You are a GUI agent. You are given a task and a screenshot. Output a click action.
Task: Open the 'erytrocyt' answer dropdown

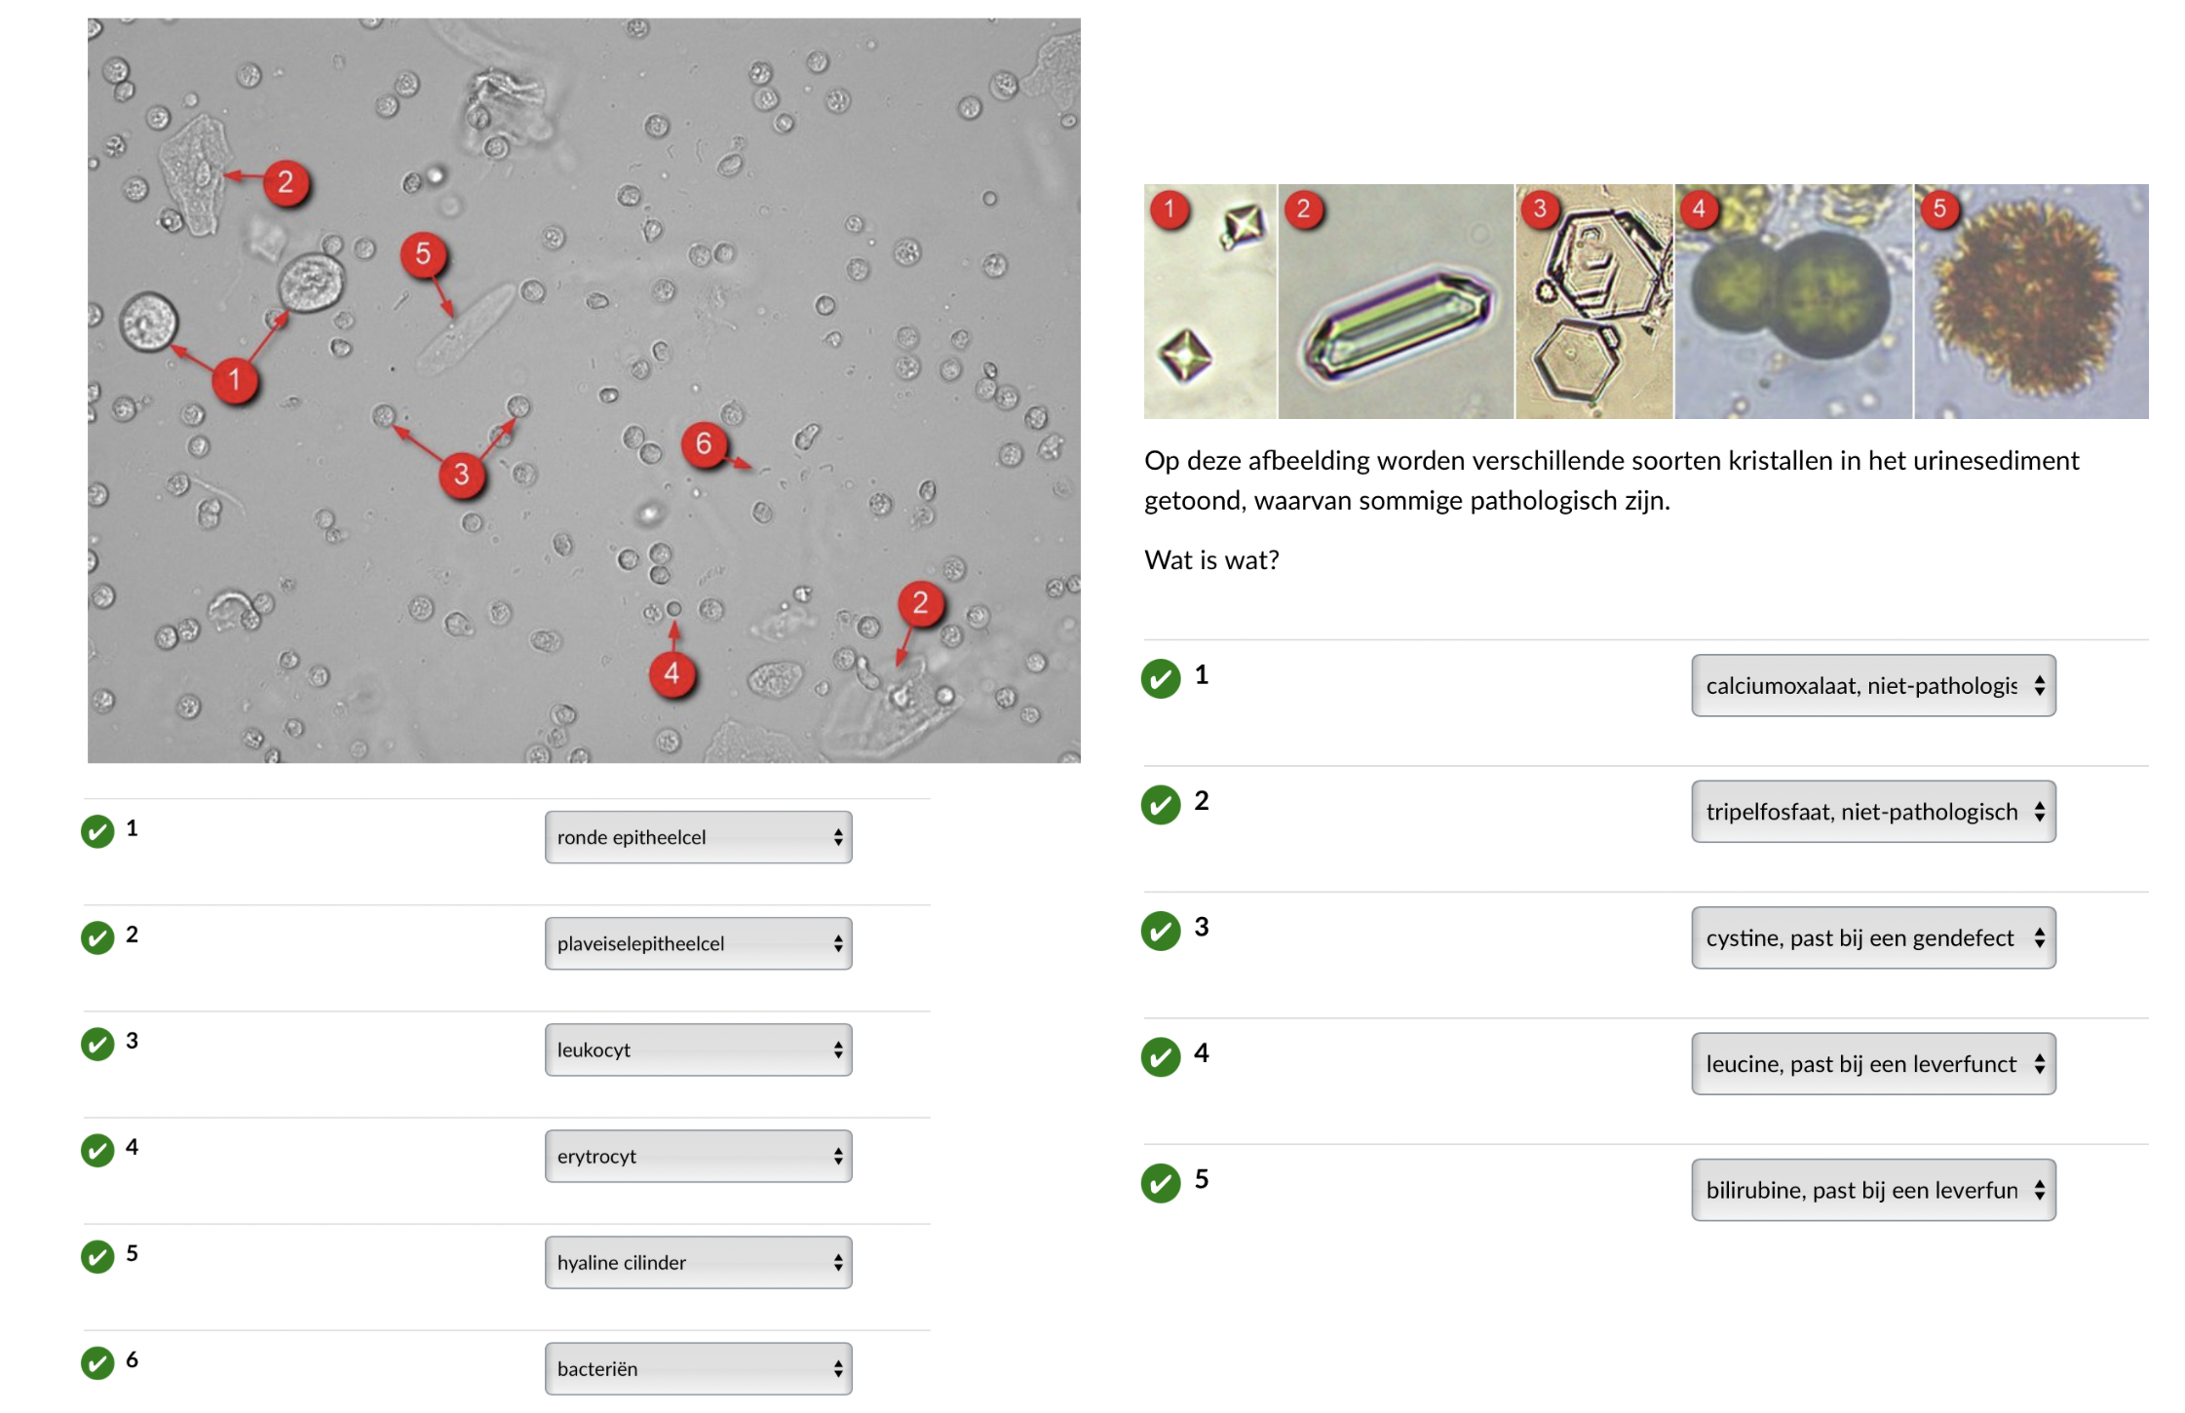click(698, 1156)
